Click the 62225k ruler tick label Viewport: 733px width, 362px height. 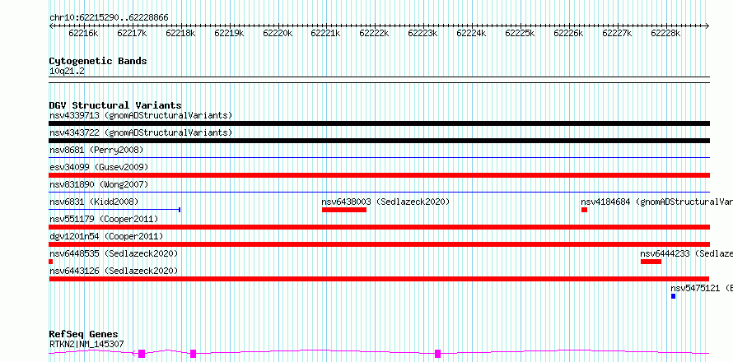tap(520, 33)
